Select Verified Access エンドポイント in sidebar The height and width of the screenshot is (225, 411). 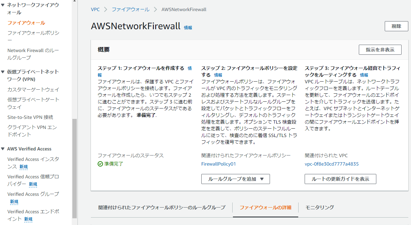[33, 215]
